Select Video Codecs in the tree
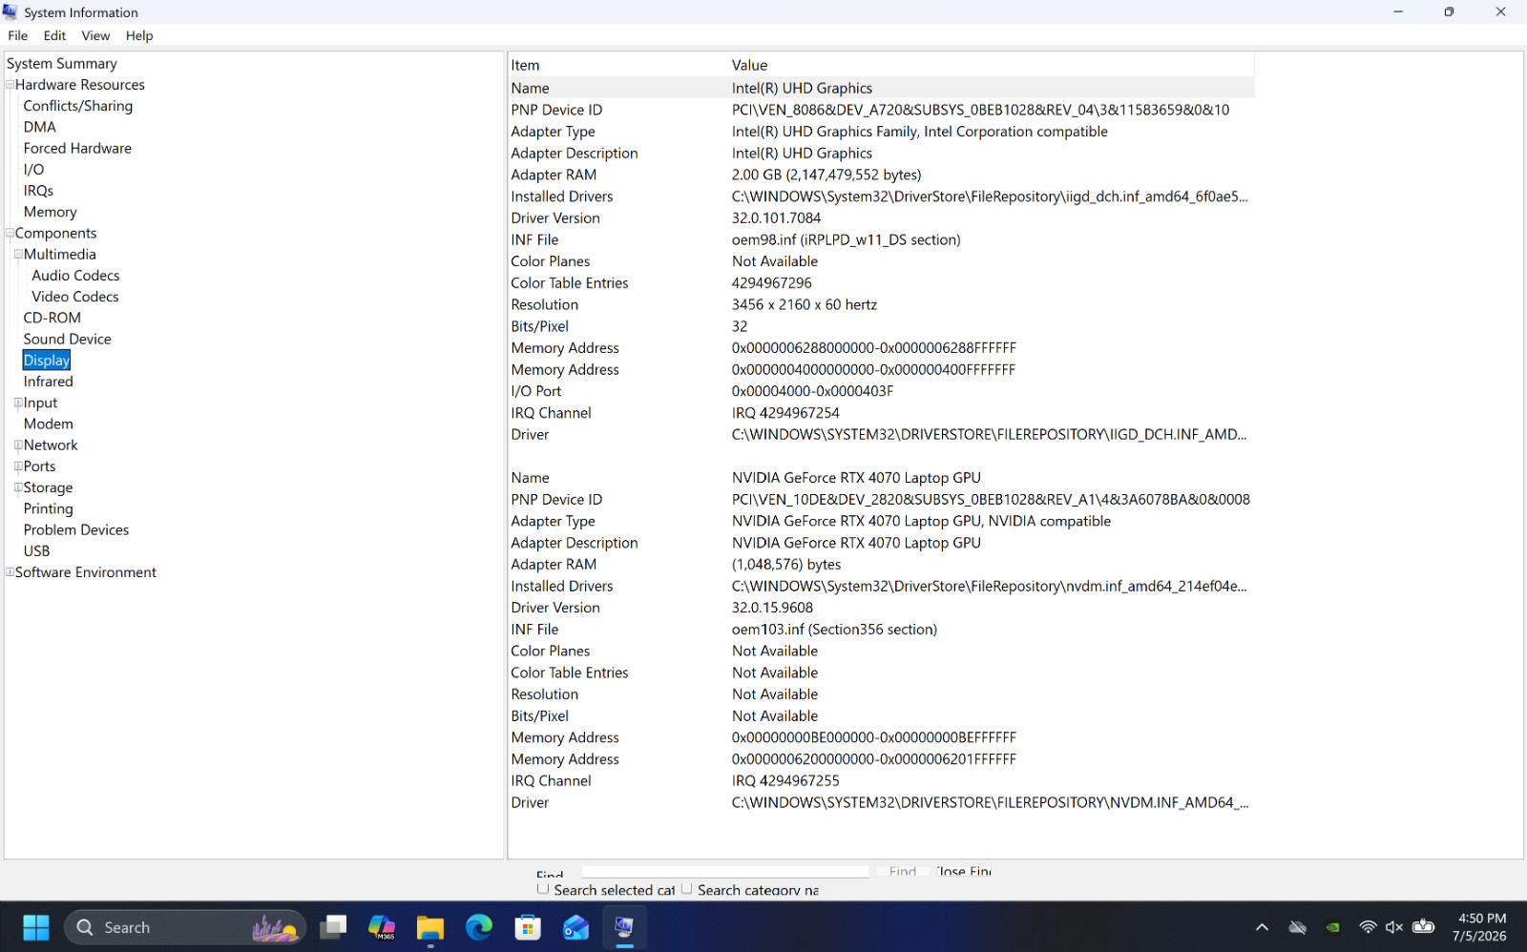 [x=75, y=297]
